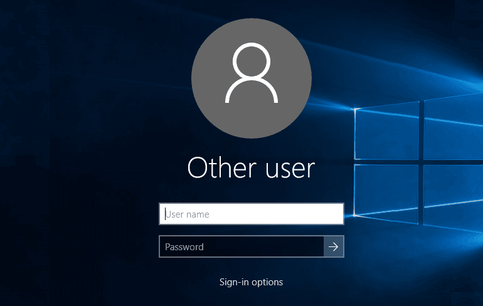
Task: Click the upper-left pane of the Windows logo
Action: click(386, 134)
